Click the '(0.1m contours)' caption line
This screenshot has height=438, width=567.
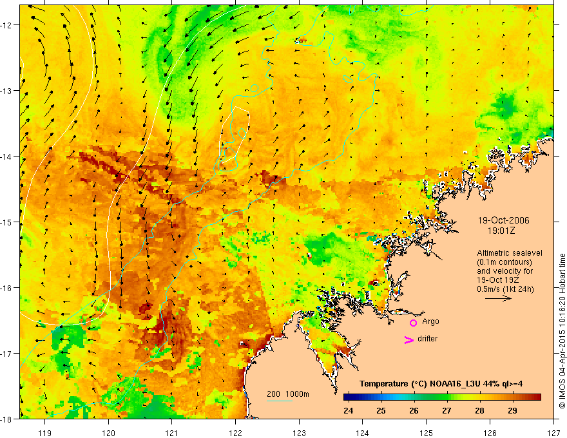(505, 262)
